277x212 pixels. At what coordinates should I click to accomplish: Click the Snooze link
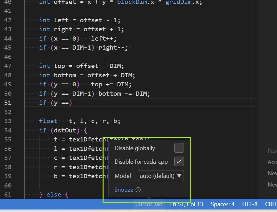point(124,190)
